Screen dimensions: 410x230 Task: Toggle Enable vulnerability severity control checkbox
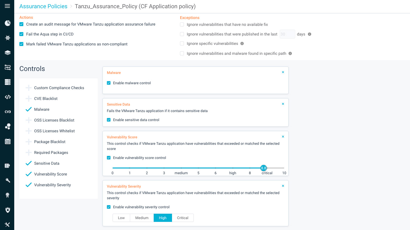(109, 207)
